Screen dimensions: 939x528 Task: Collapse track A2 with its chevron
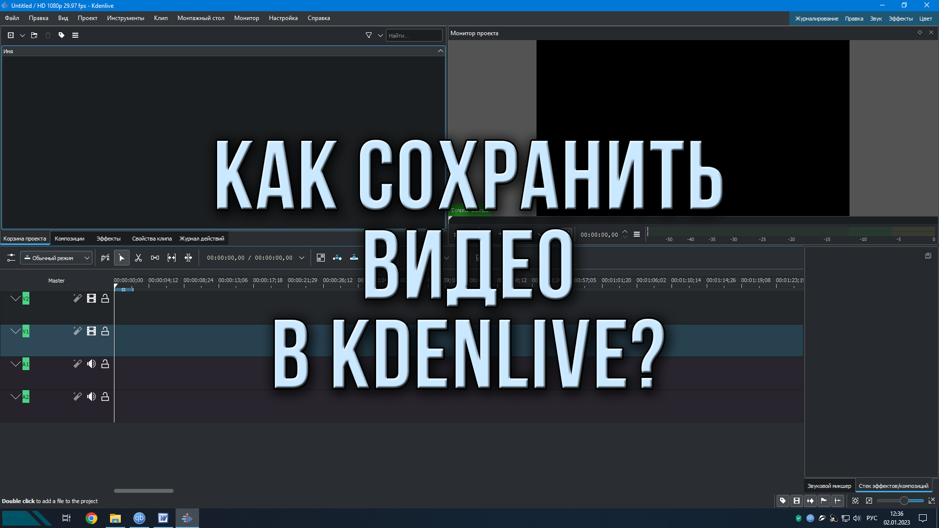(x=15, y=396)
